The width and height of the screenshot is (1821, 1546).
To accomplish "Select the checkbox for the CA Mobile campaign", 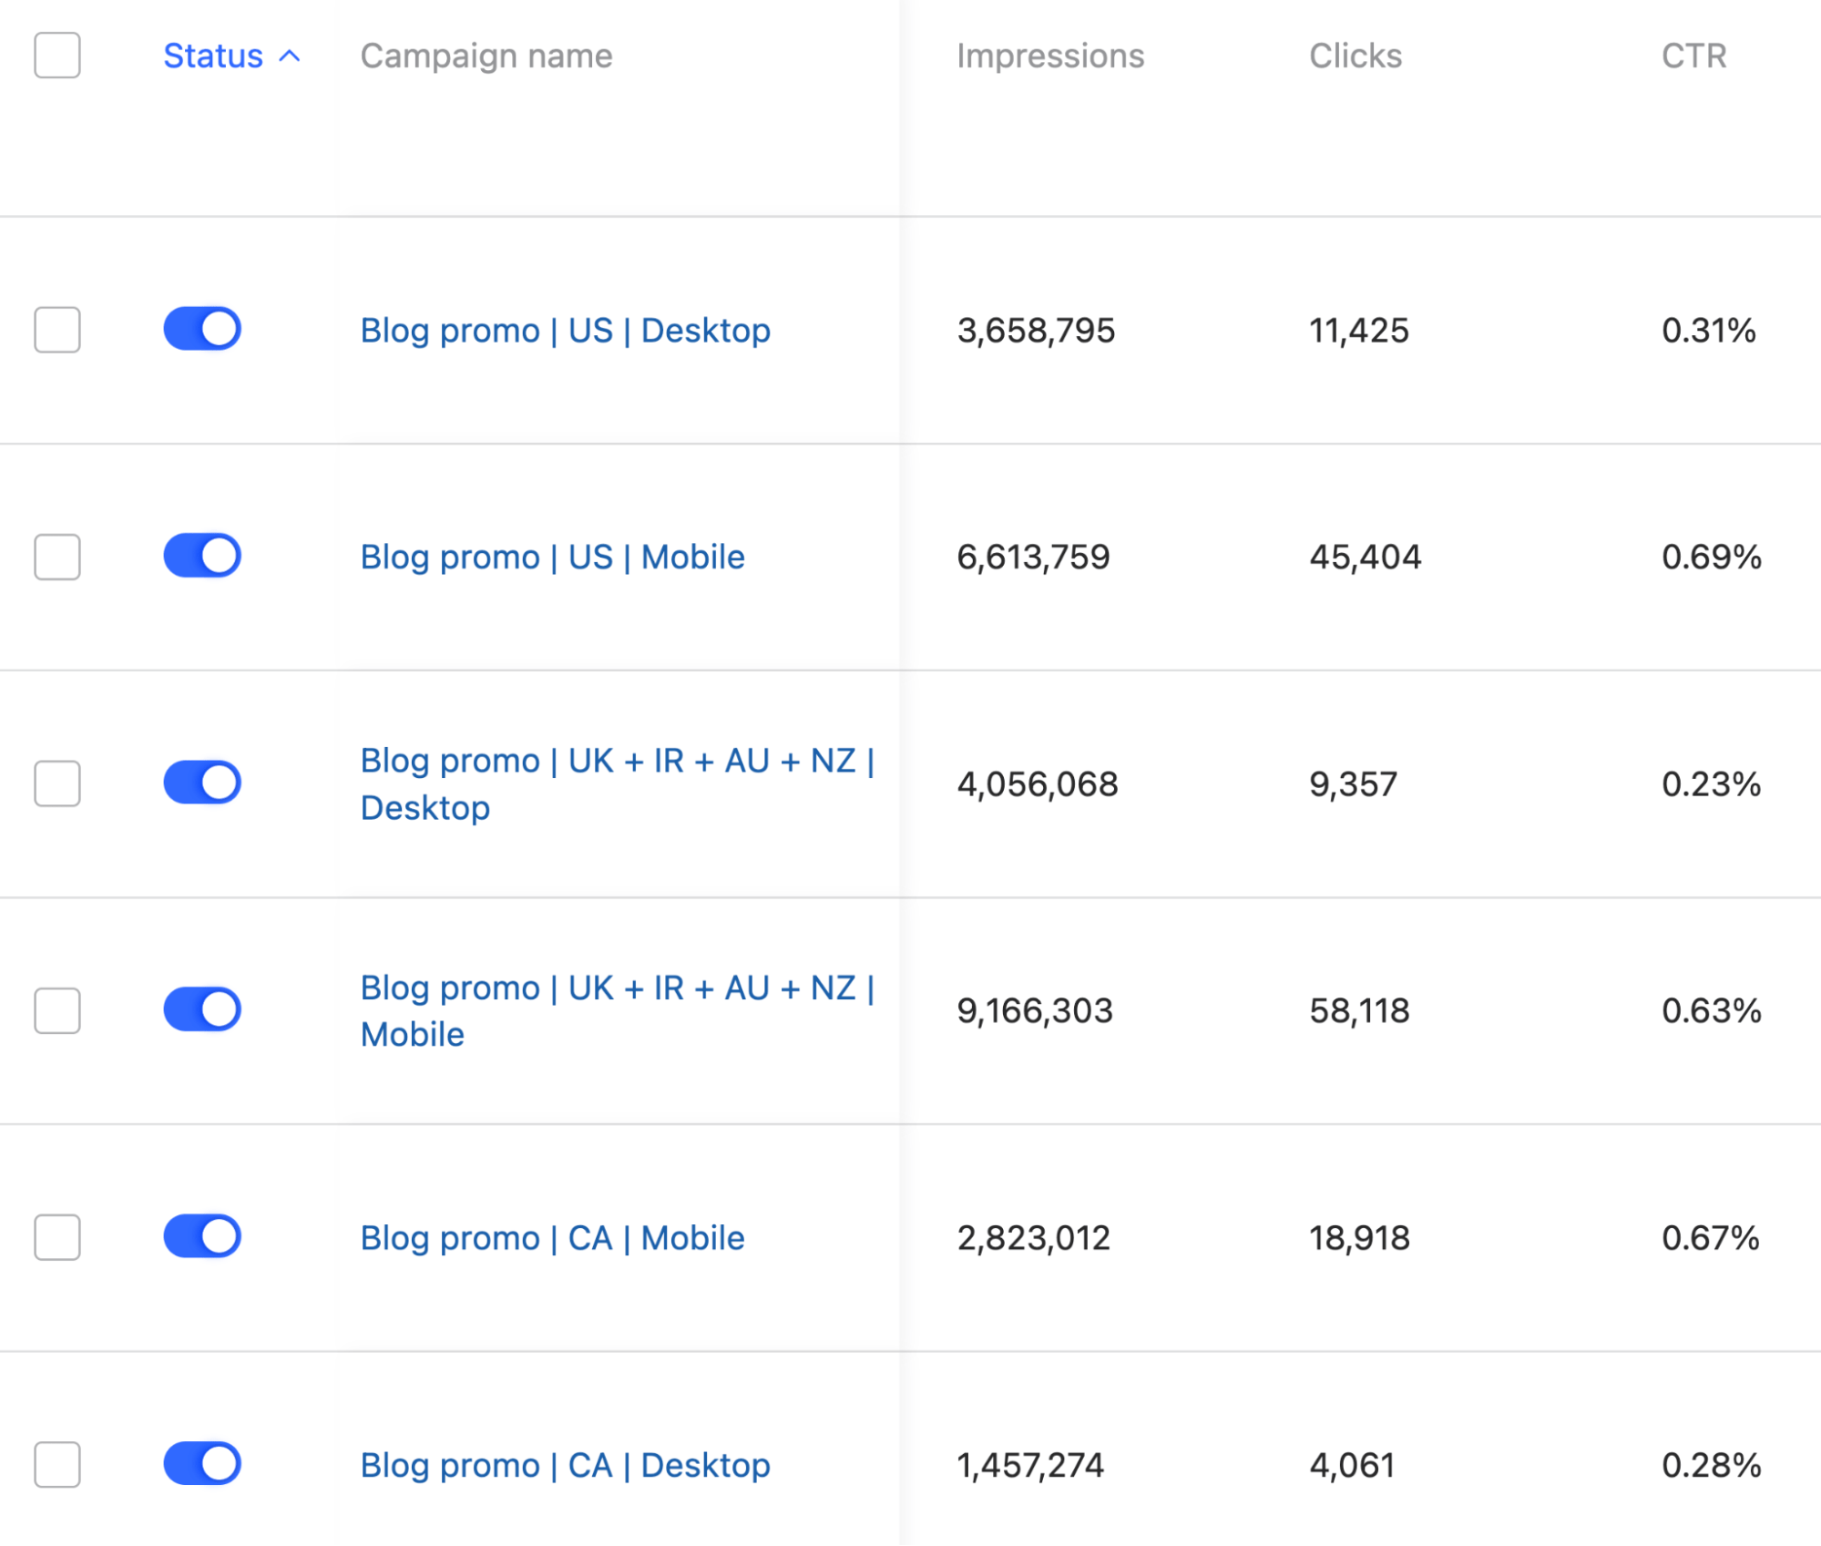I will coord(56,1236).
